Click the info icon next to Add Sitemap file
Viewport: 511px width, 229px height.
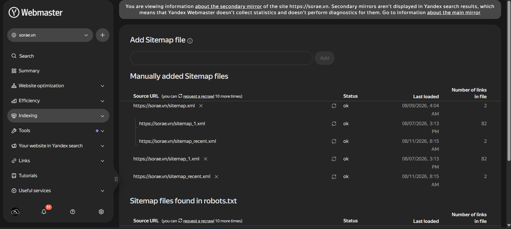[190, 41]
